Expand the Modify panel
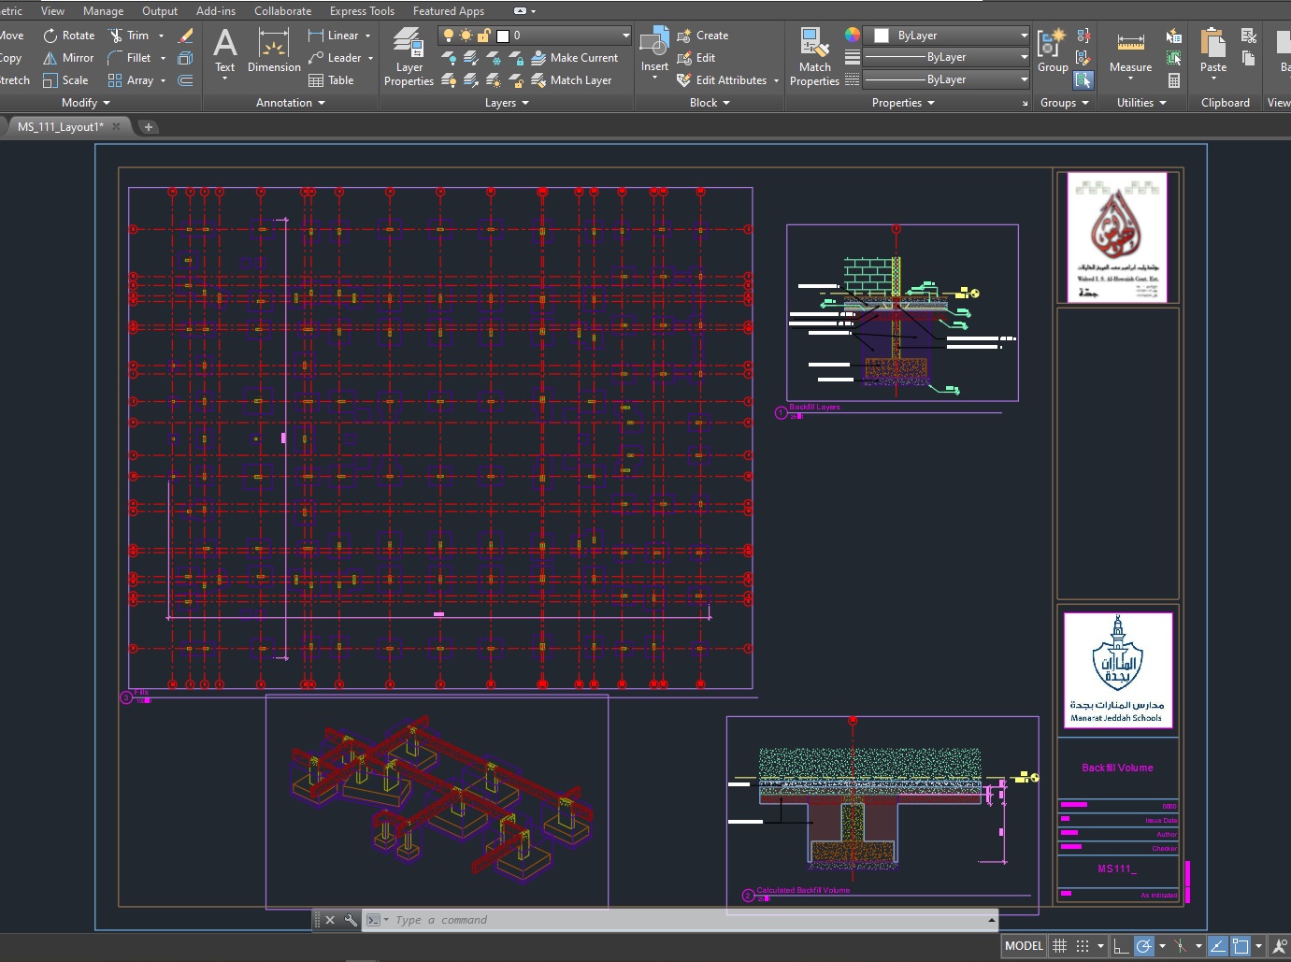The width and height of the screenshot is (1291, 962). (x=86, y=103)
